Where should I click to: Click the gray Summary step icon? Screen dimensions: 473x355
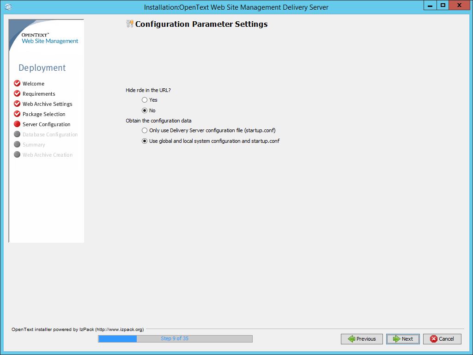17,144
